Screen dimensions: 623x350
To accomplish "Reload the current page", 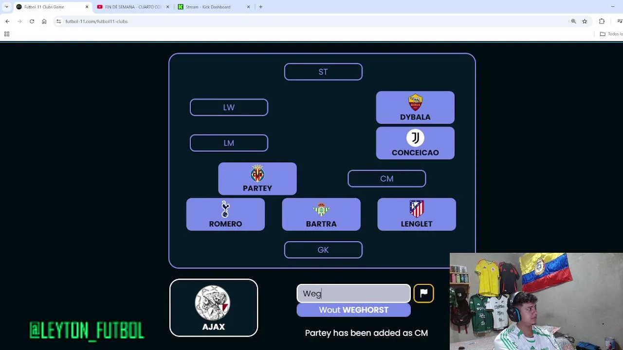I will click(x=32, y=21).
